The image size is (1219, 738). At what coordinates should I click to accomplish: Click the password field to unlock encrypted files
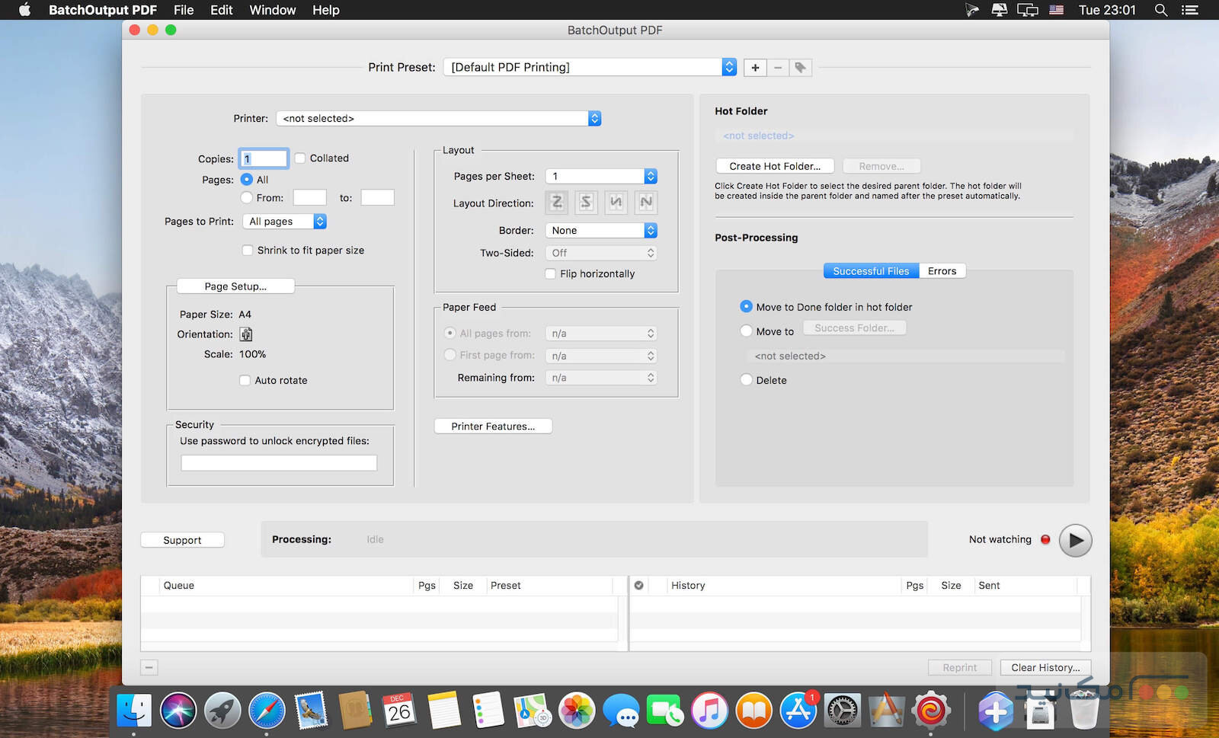coord(278,462)
